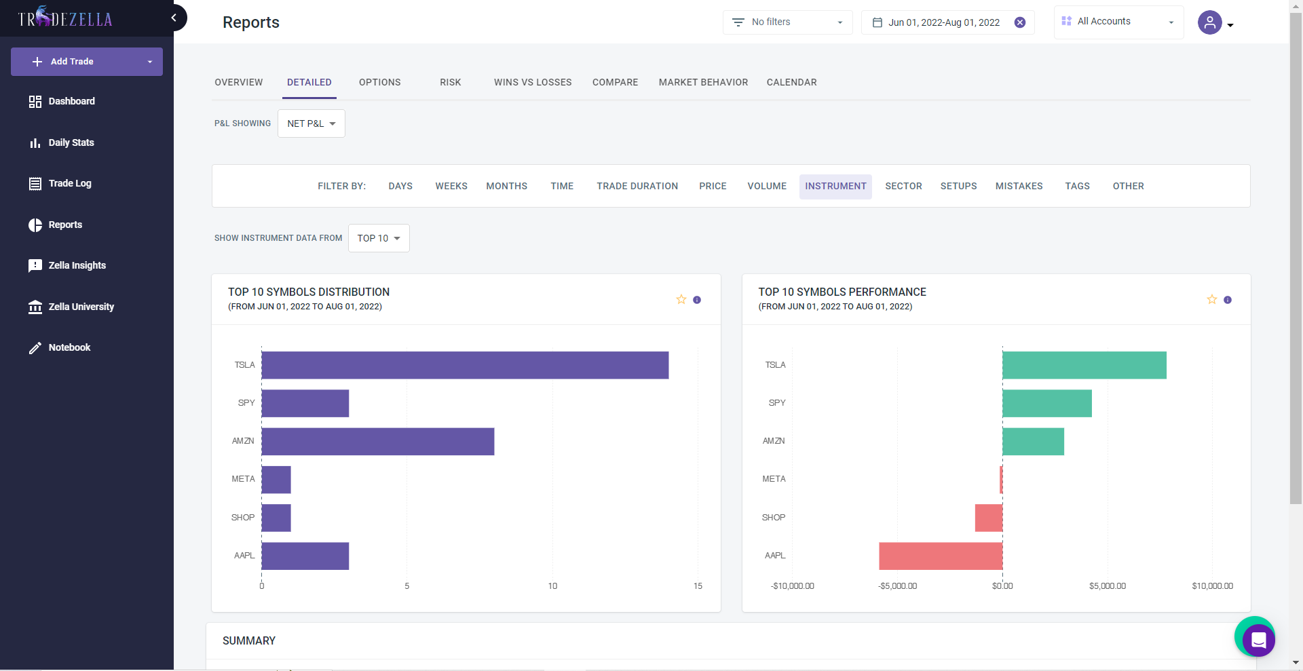Expand the TOP 10 instrument dropdown
Screen dimensions: 1303x671
click(x=379, y=238)
